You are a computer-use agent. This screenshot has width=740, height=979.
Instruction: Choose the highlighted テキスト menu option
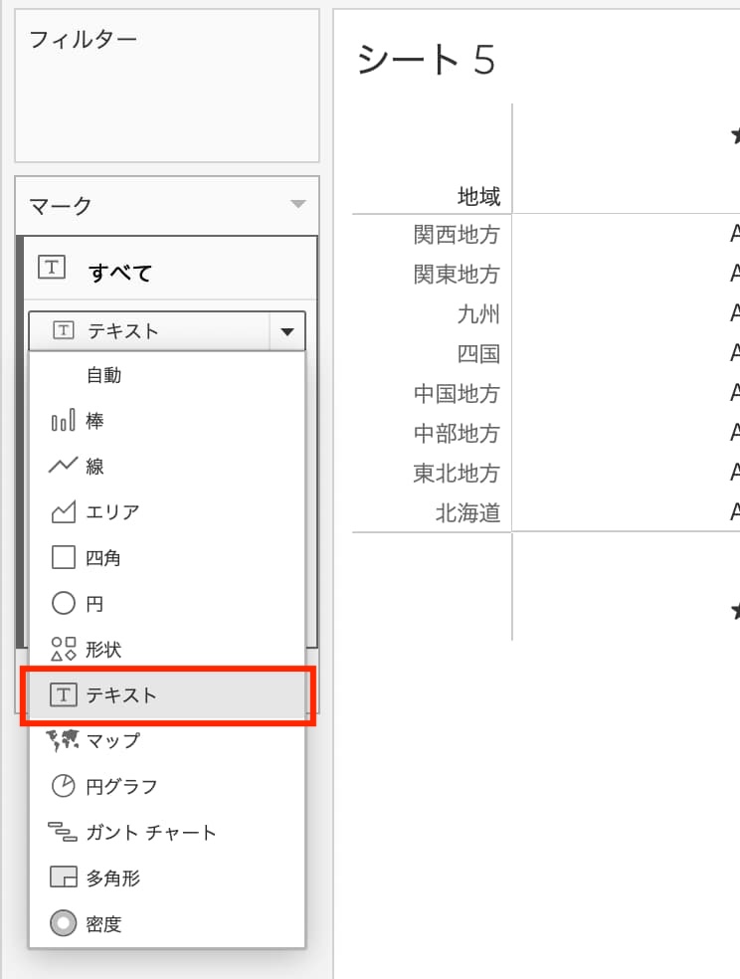pyautogui.click(x=121, y=695)
